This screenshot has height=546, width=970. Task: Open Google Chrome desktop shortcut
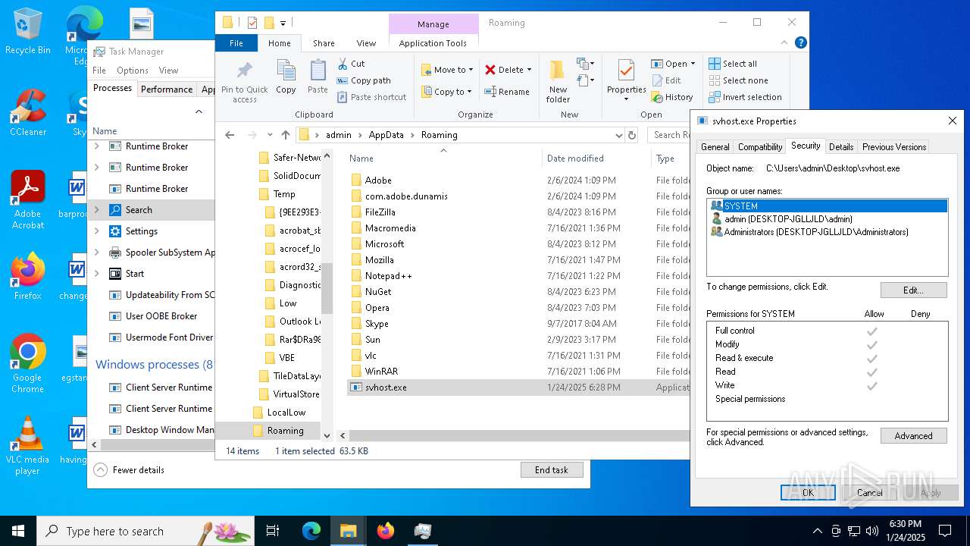[x=28, y=364]
